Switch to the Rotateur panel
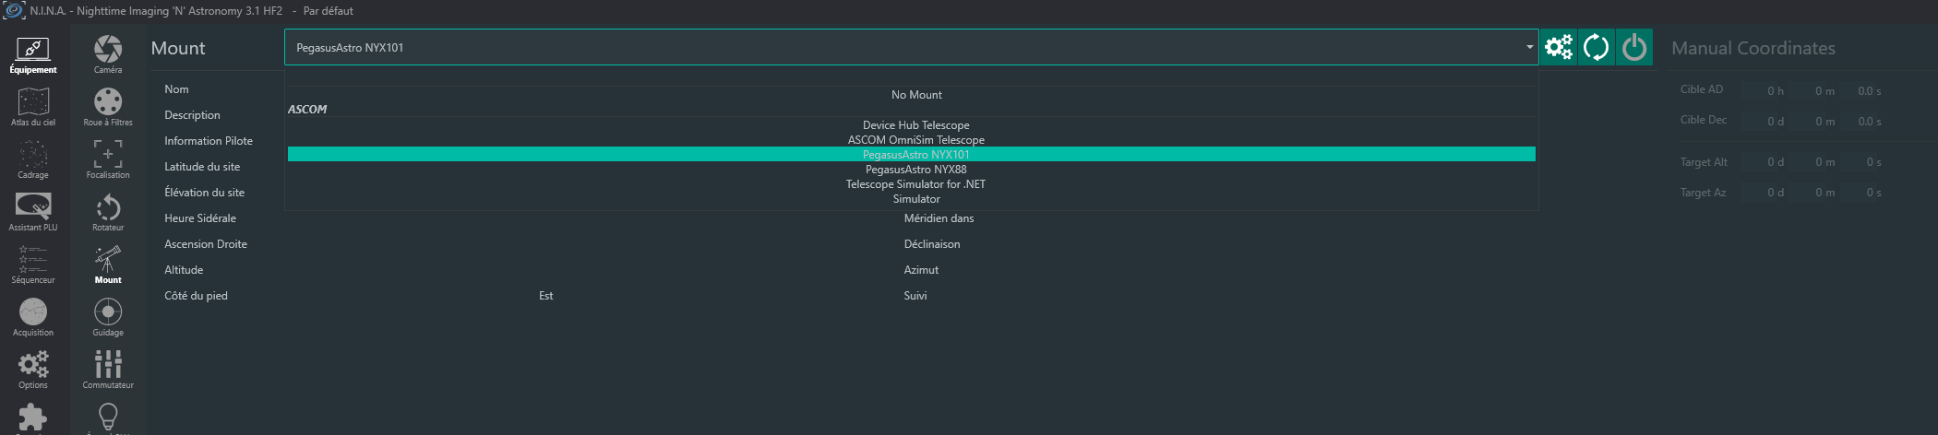Image resolution: width=1938 pixels, height=435 pixels. [108, 211]
